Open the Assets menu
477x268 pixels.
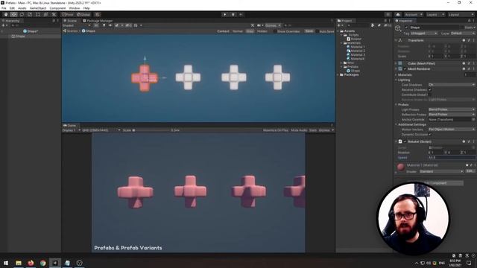coord(22,8)
